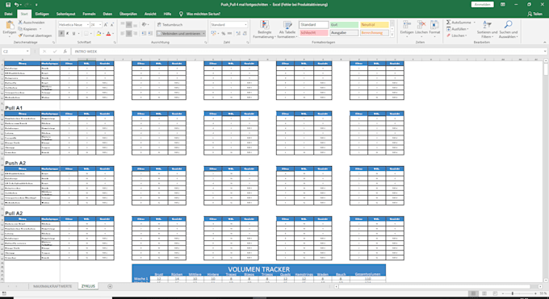Open the MAXIMALKRAFTWERTE sheet tab
This screenshot has width=549, height=299.
(x=52, y=286)
